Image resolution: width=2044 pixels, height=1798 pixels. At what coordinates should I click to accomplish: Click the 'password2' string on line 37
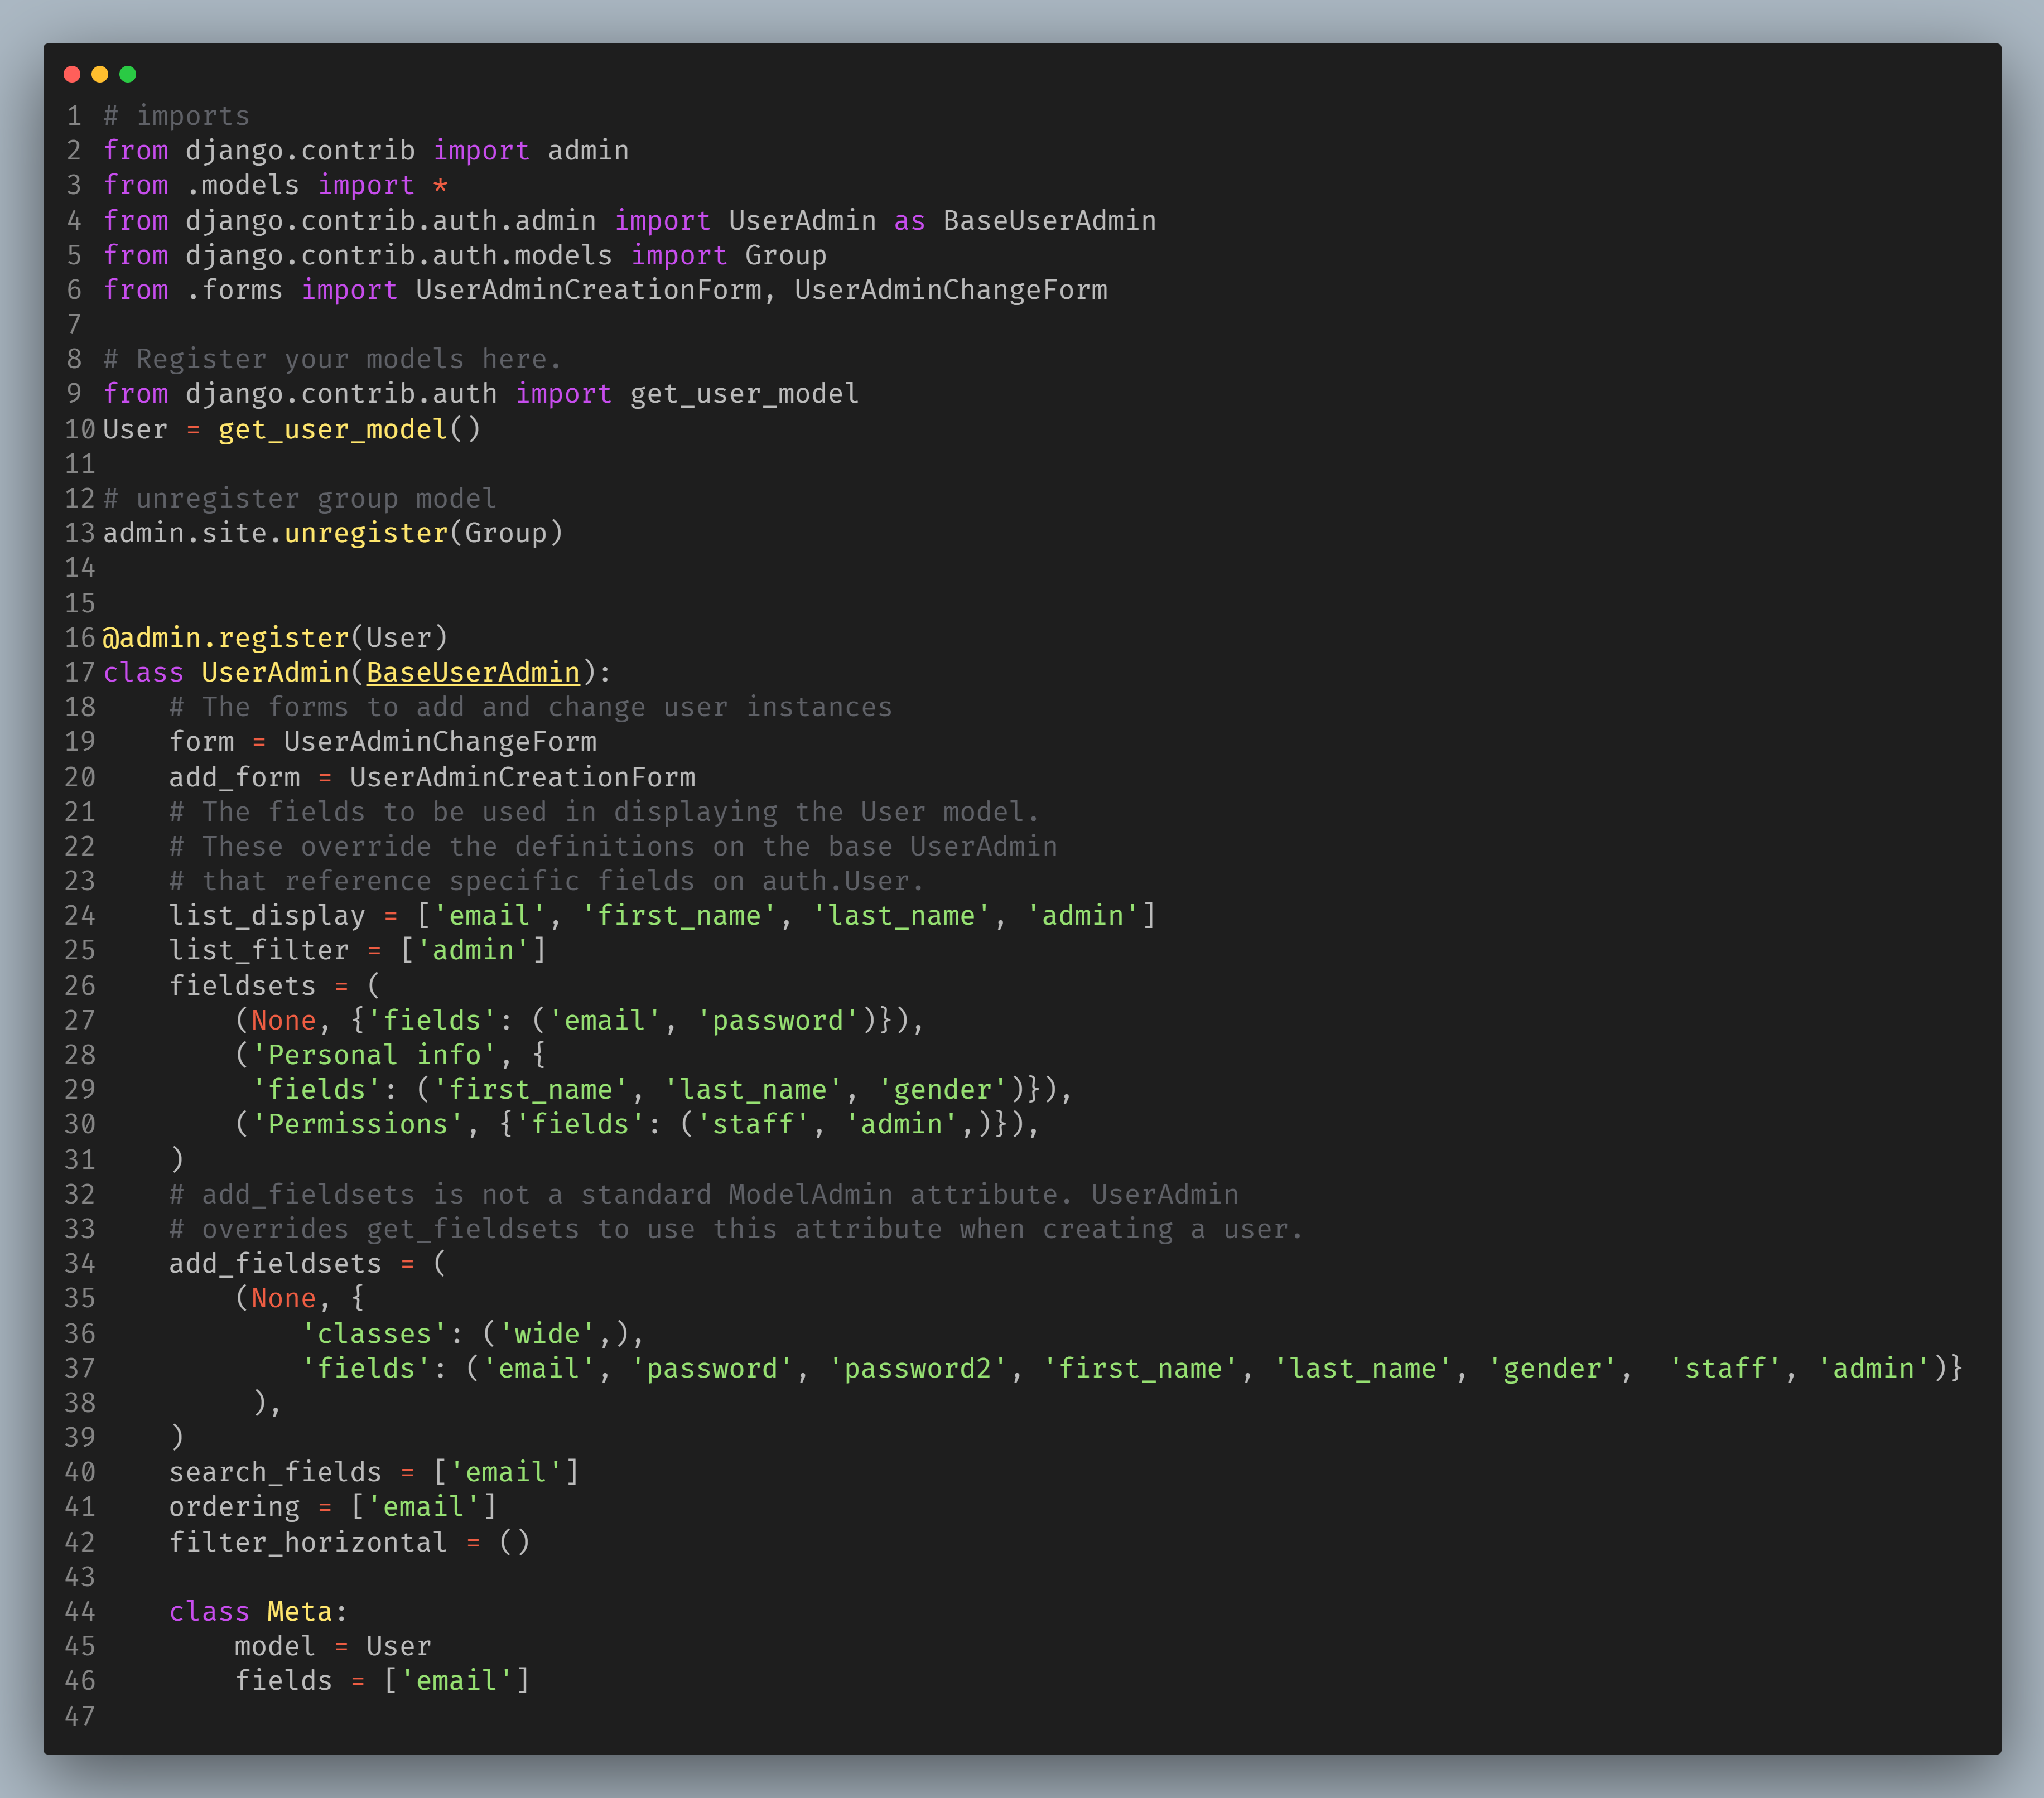918,1368
